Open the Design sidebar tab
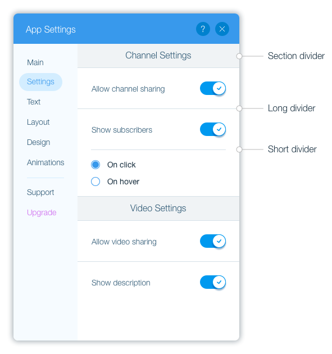This screenshot has height=354, width=332. 38,143
